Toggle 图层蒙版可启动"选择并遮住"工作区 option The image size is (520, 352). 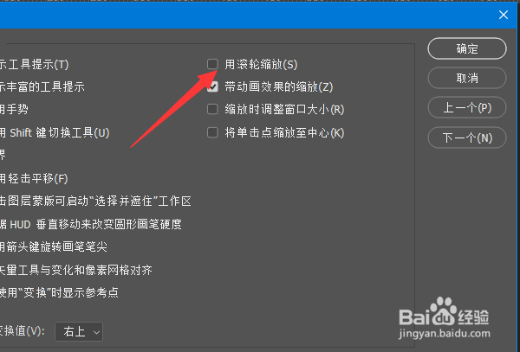(96, 202)
